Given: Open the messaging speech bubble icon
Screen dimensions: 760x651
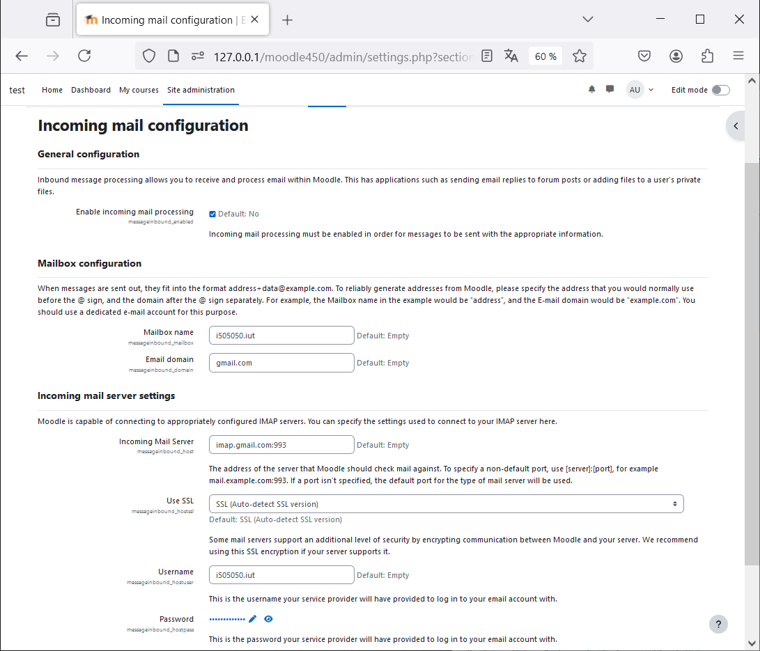Looking at the screenshot, I should 610,89.
